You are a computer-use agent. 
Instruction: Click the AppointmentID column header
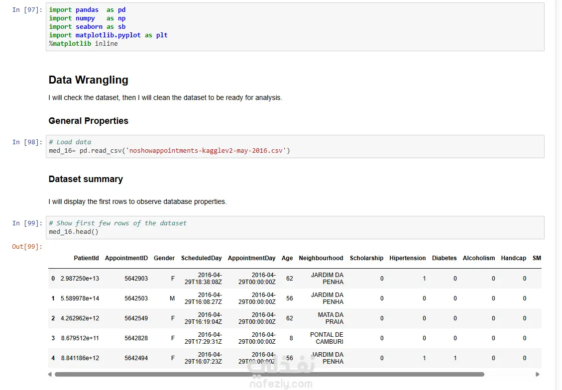point(126,258)
